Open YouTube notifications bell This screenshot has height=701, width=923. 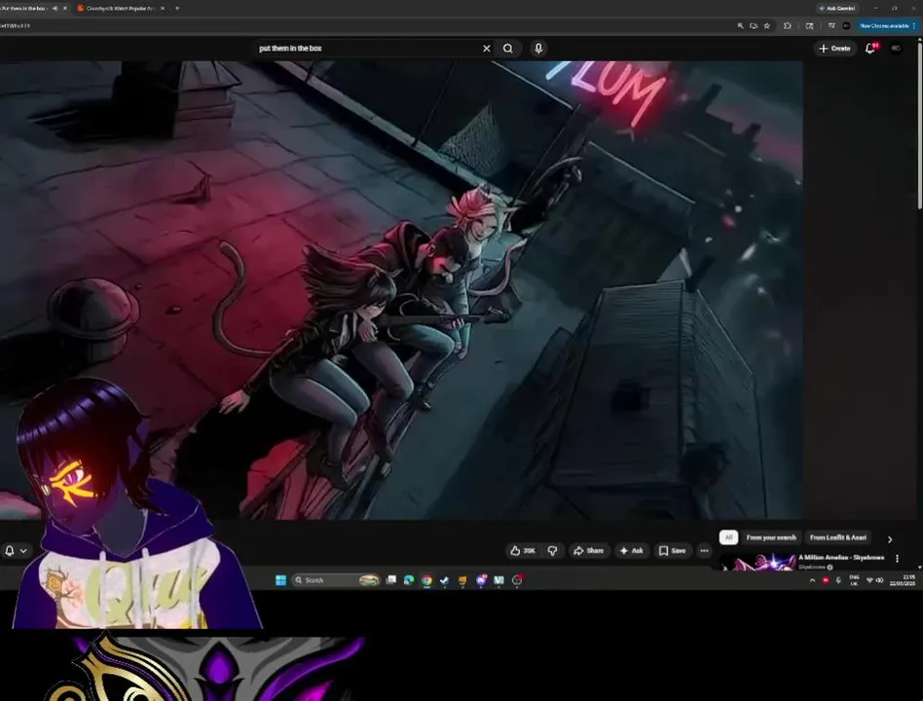coord(870,49)
